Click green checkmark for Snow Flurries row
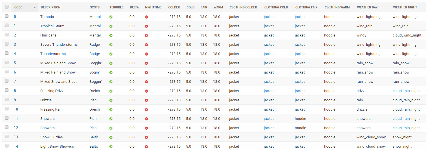 click(111, 137)
